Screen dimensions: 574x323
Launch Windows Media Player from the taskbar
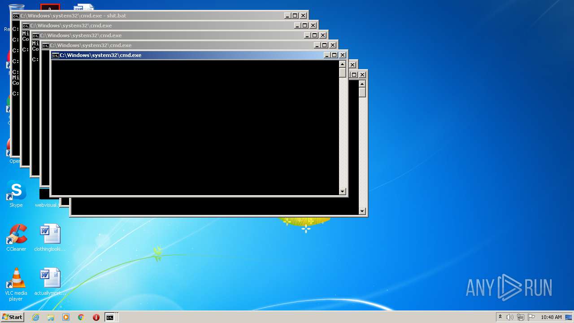pyautogui.click(x=66, y=317)
